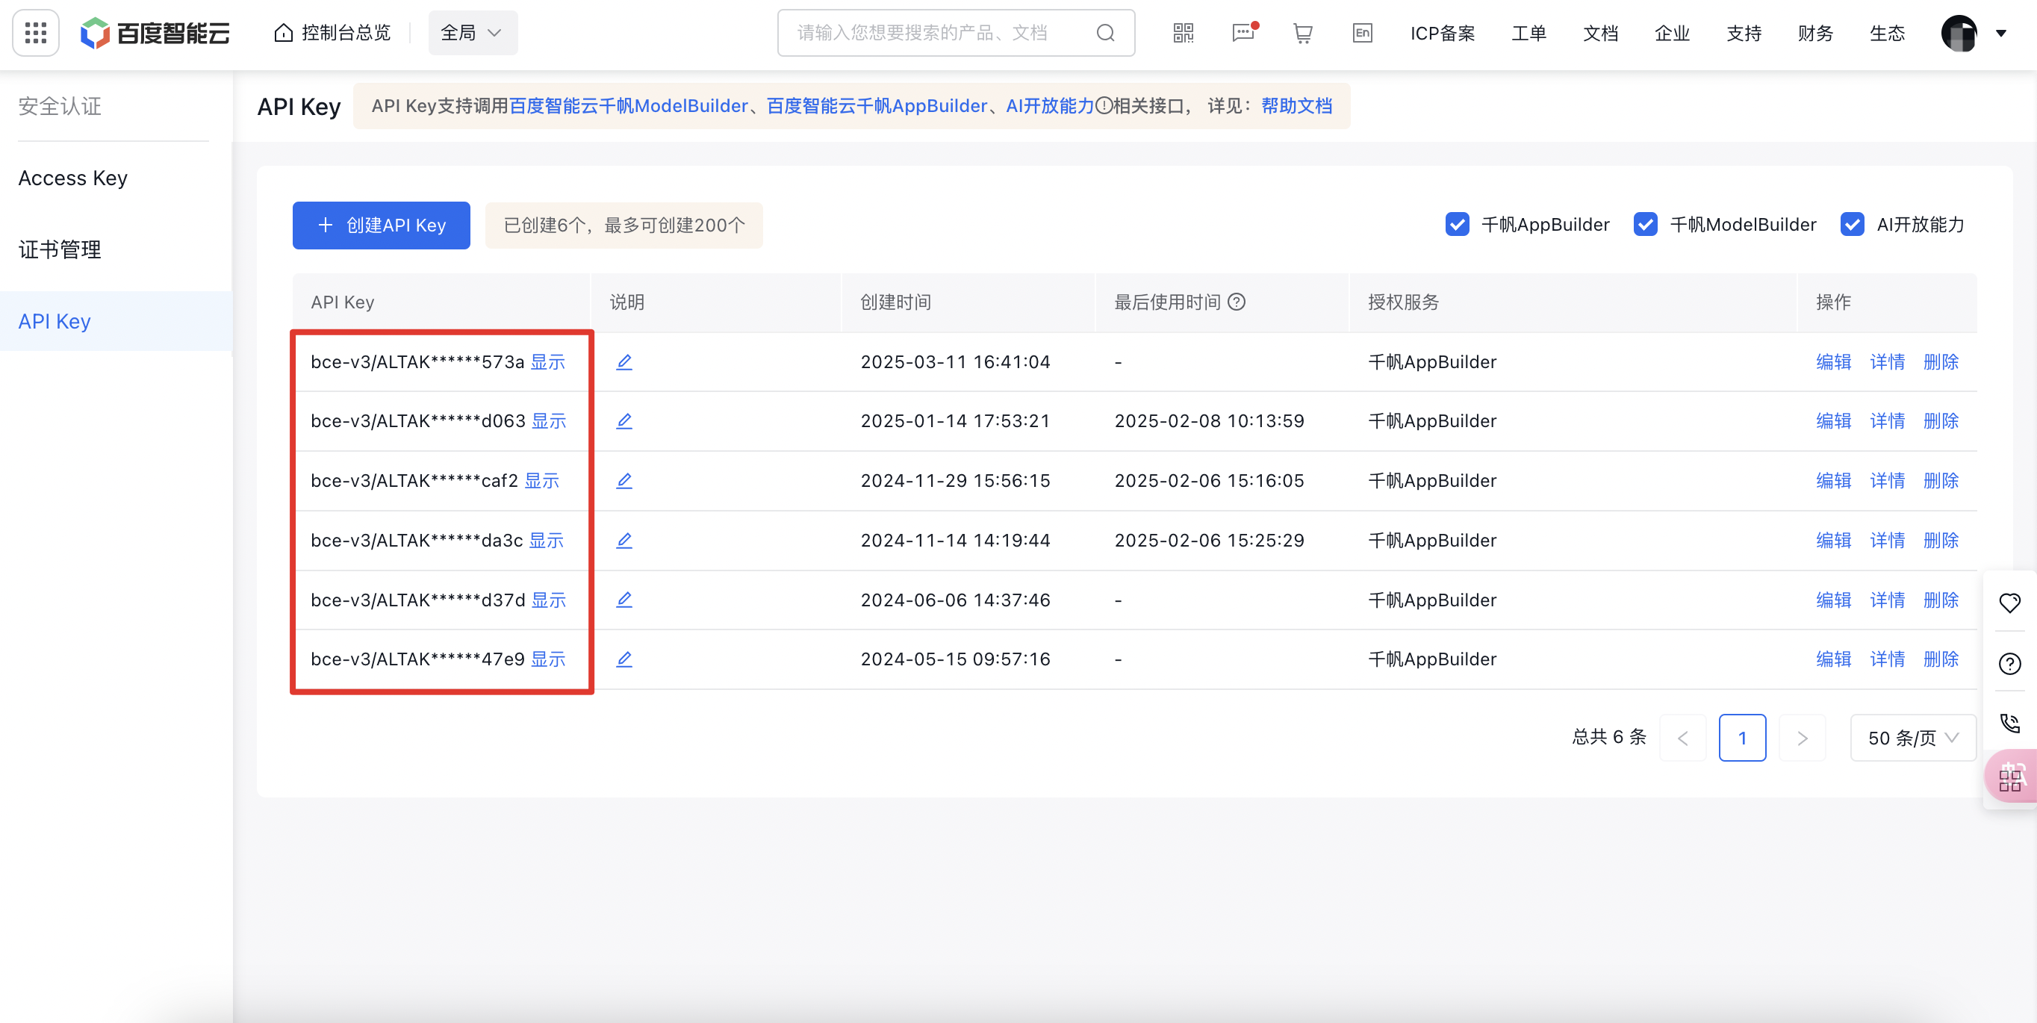Click the Baidu AI Cloud logo

point(155,32)
